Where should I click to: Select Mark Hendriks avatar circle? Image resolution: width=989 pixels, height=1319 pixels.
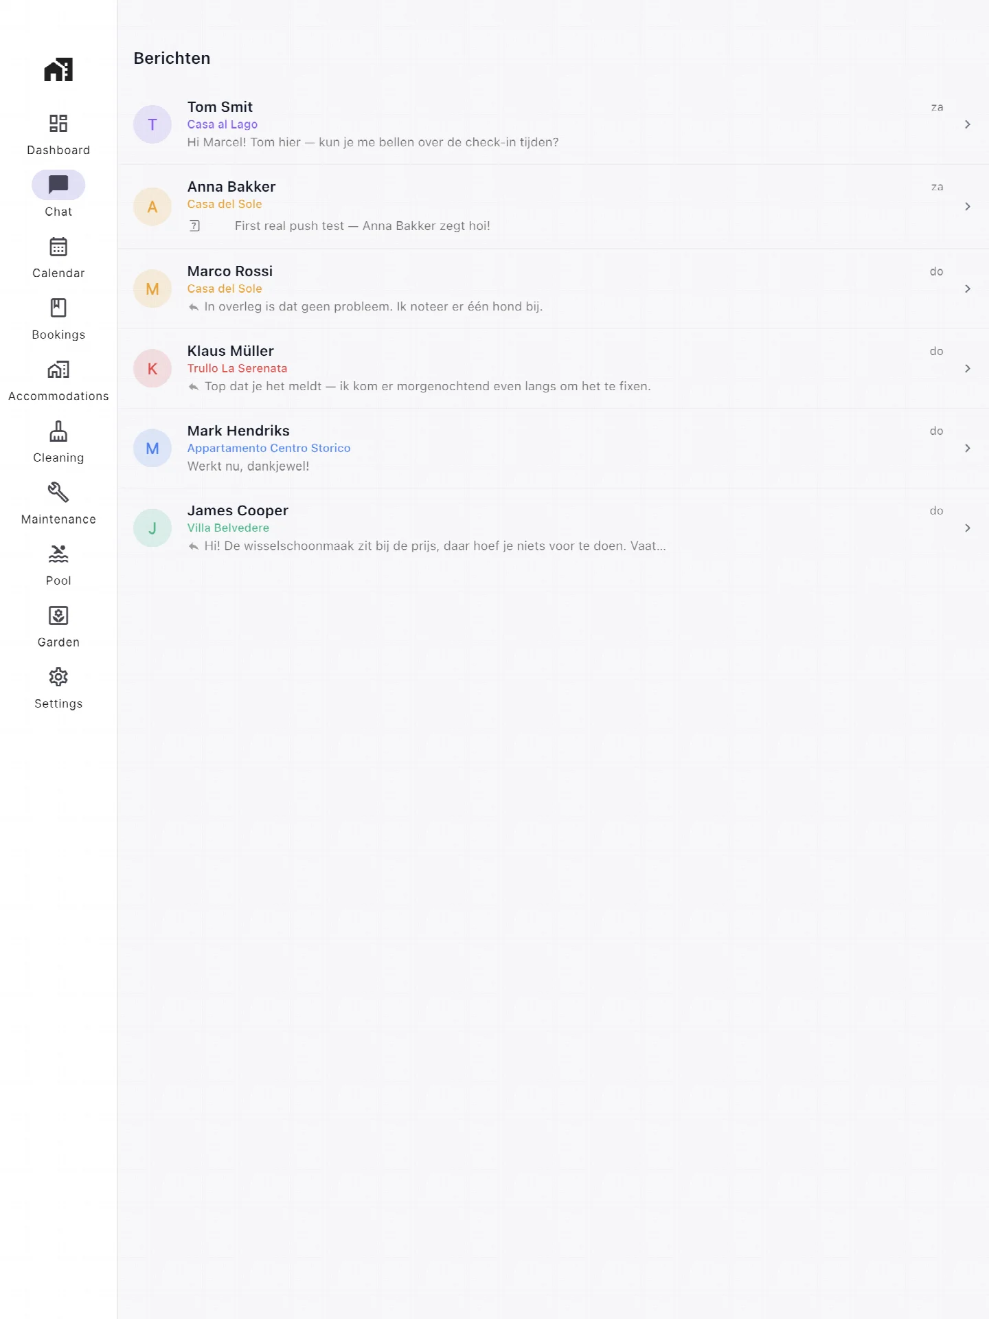(152, 448)
